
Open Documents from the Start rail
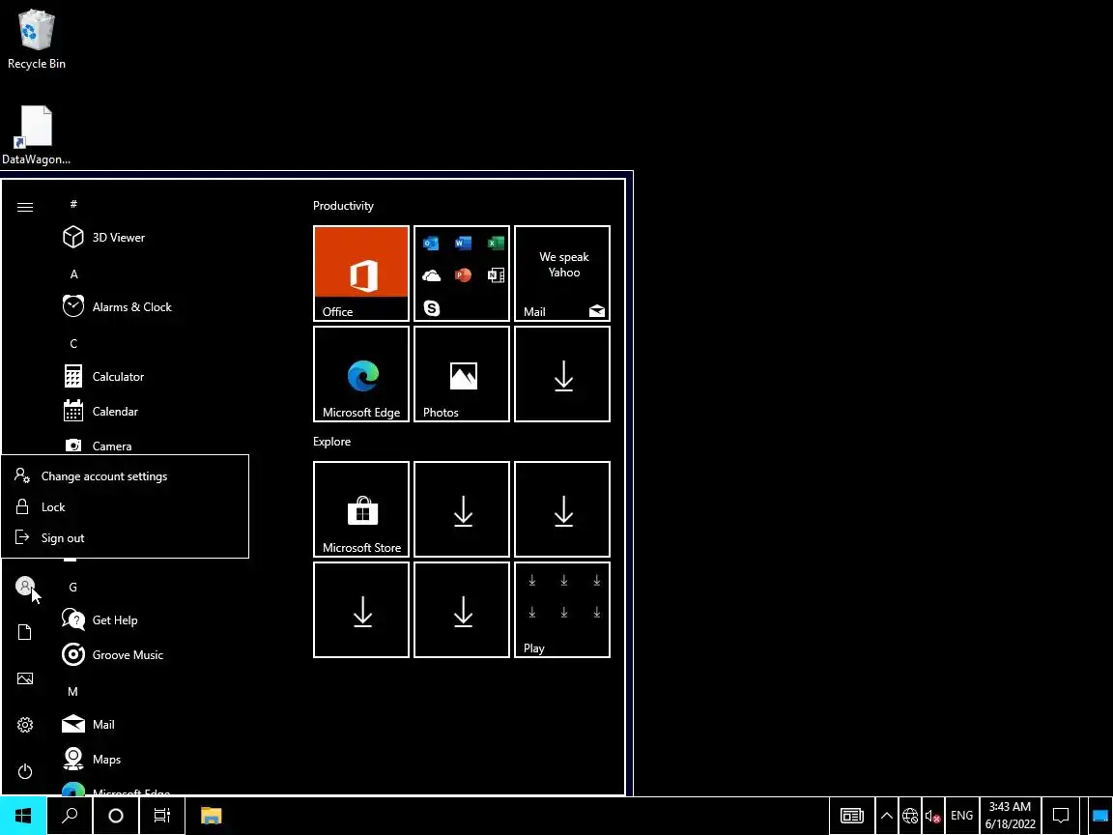[x=25, y=632]
